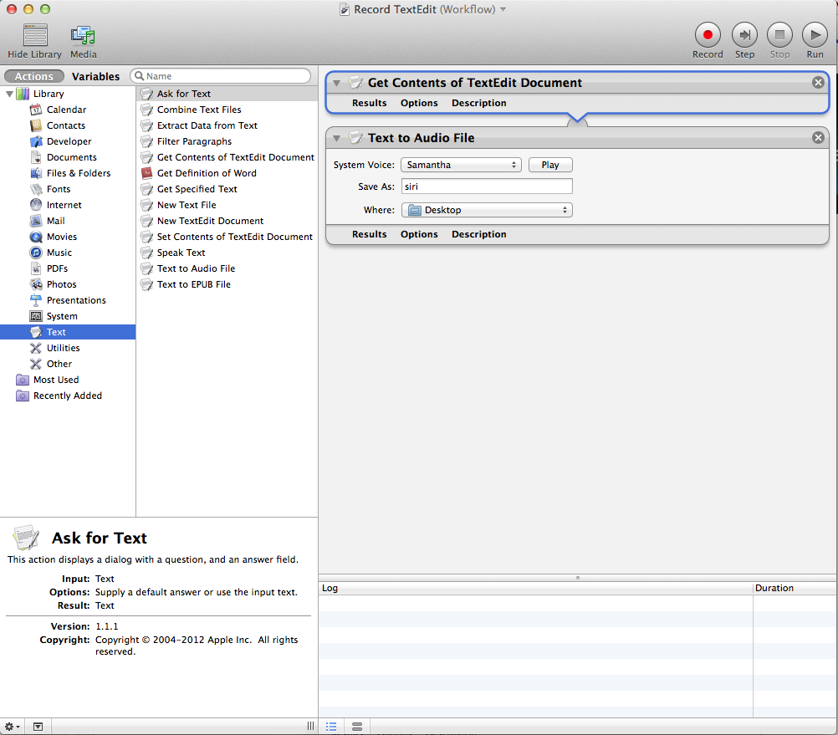Click the Play voice button

point(550,165)
